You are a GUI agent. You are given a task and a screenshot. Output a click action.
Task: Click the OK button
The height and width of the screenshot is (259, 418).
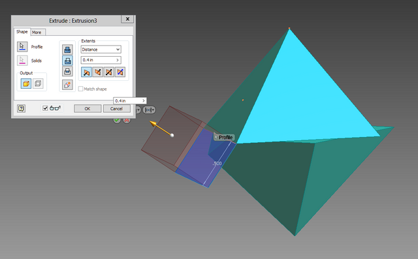[x=88, y=108]
